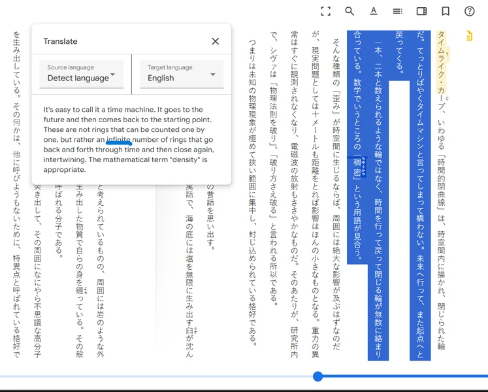Open the Source language dropdown
The width and height of the screenshot is (488, 392).
point(81,74)
